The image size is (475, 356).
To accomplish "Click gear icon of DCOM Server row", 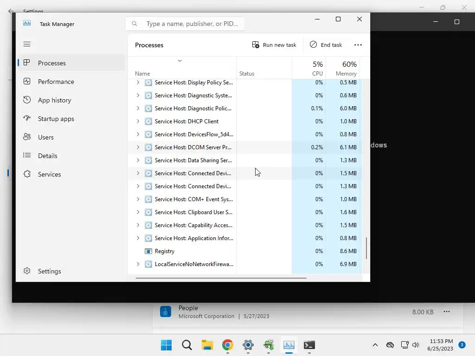I will [x=148, y=147].
